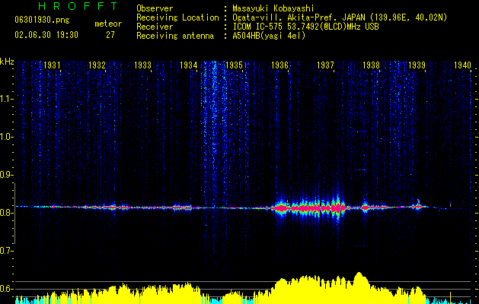Click the kHz axis unit label
This screenshot has height=304, width=479.
tap(7, 62)
